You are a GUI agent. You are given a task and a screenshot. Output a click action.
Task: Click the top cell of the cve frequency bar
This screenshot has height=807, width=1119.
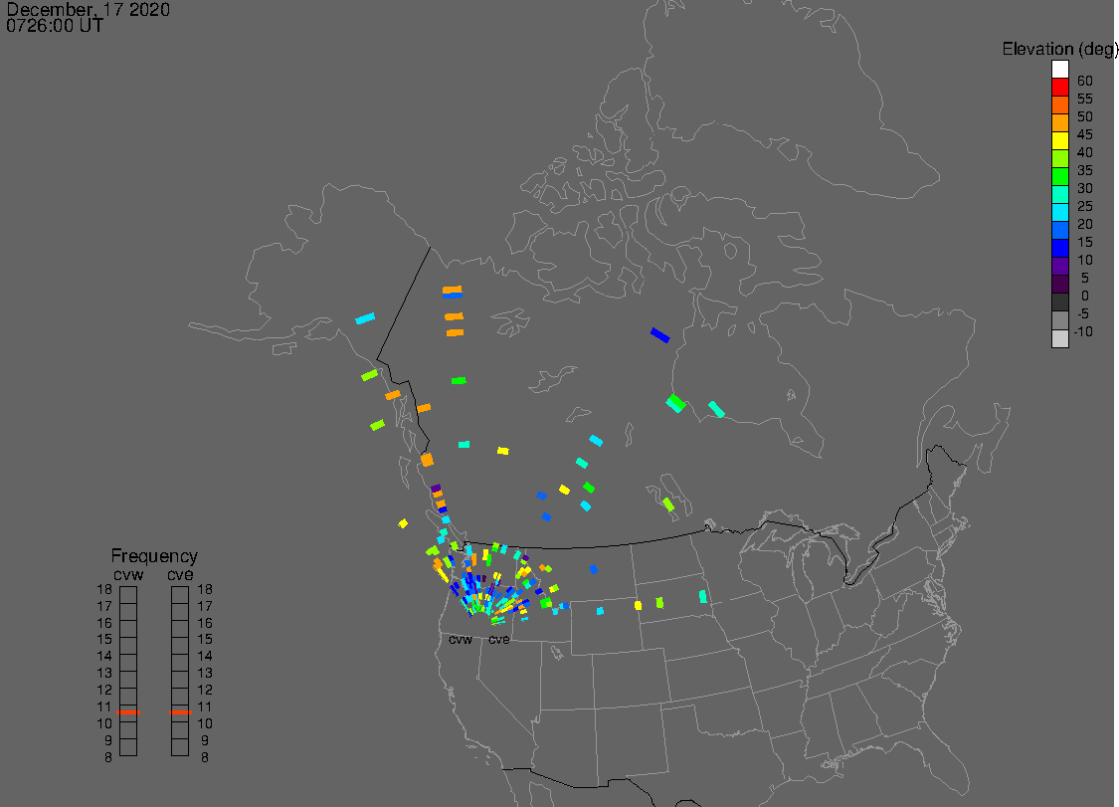pyautogui.click(x=180, y=595)
